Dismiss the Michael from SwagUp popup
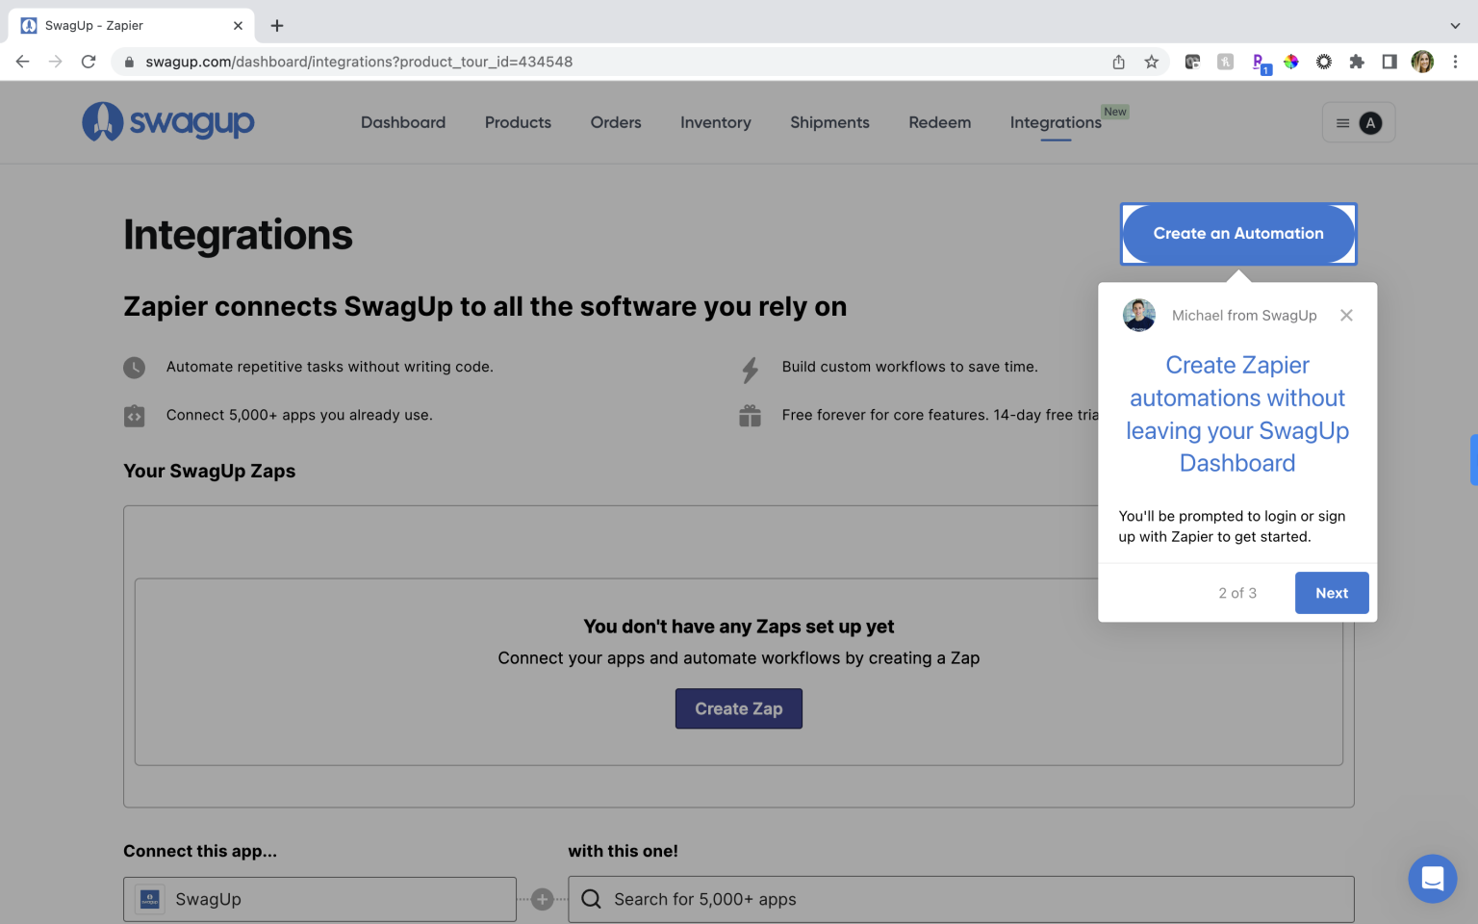1478x924 pixels. pos(1346,315)
